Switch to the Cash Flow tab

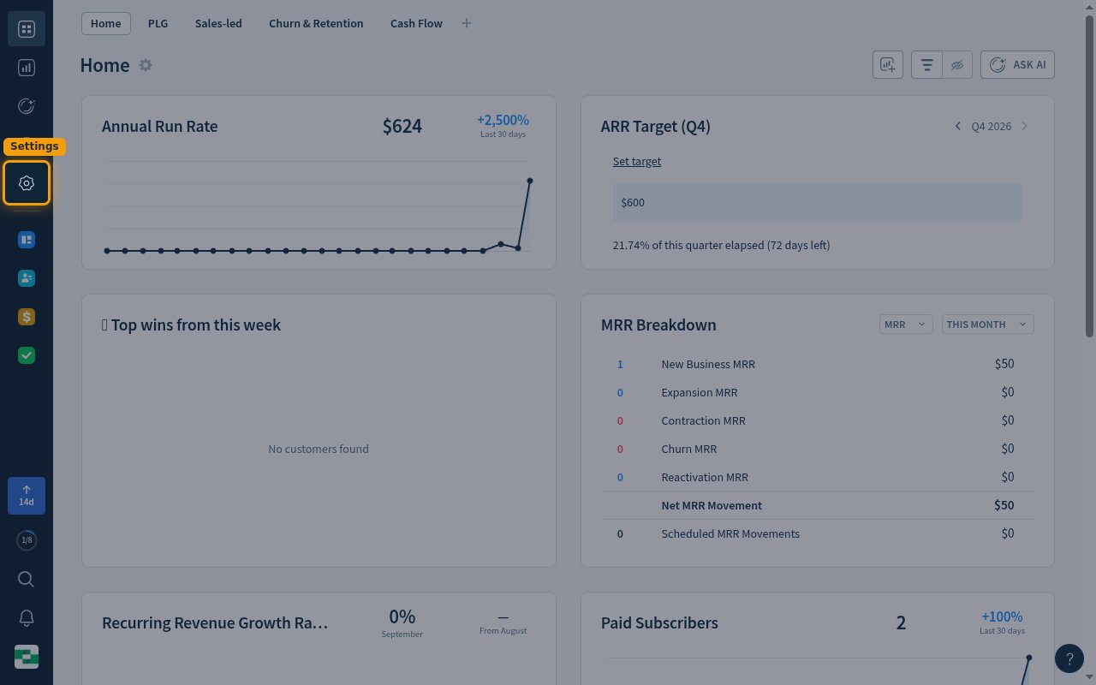(x=416, y=23)
